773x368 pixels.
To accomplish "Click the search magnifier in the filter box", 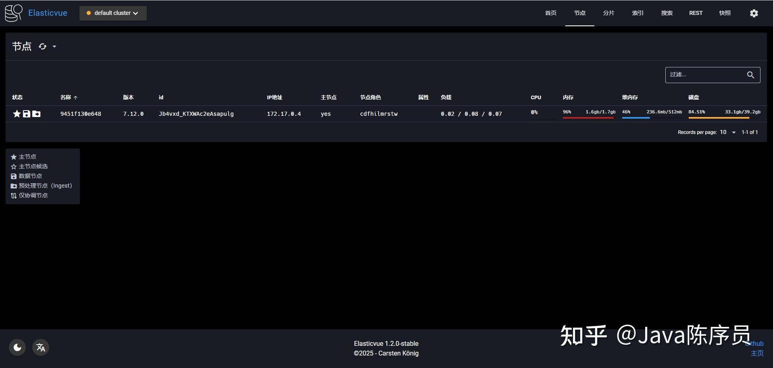I will pyautogui.click(x=750, y=75).
